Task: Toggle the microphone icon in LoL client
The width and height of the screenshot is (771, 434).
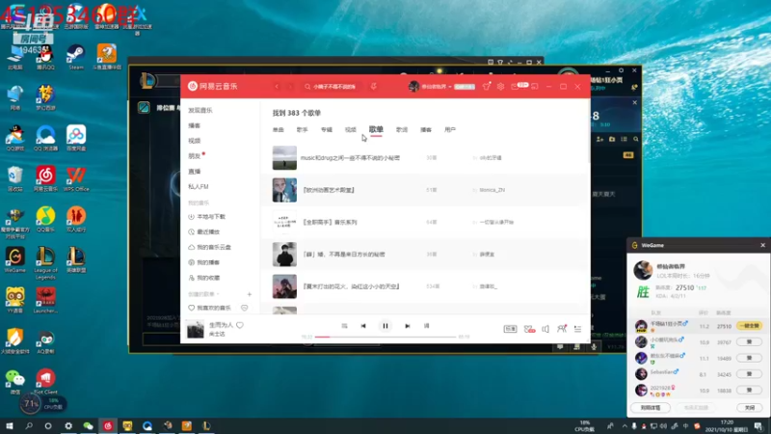Action: pos(594,347)
